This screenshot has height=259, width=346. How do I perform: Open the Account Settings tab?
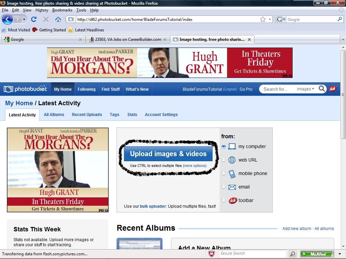click(161, 115)
